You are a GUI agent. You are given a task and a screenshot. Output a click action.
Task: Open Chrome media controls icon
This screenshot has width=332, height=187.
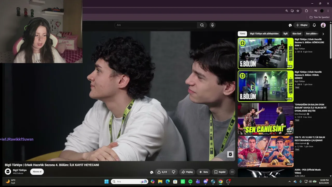click(316, 11)
